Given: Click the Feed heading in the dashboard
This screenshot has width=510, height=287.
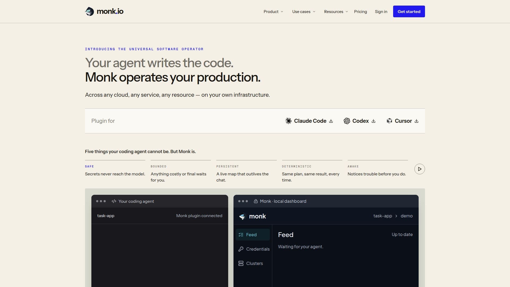Looking at the screenshot, I should 286,235.
